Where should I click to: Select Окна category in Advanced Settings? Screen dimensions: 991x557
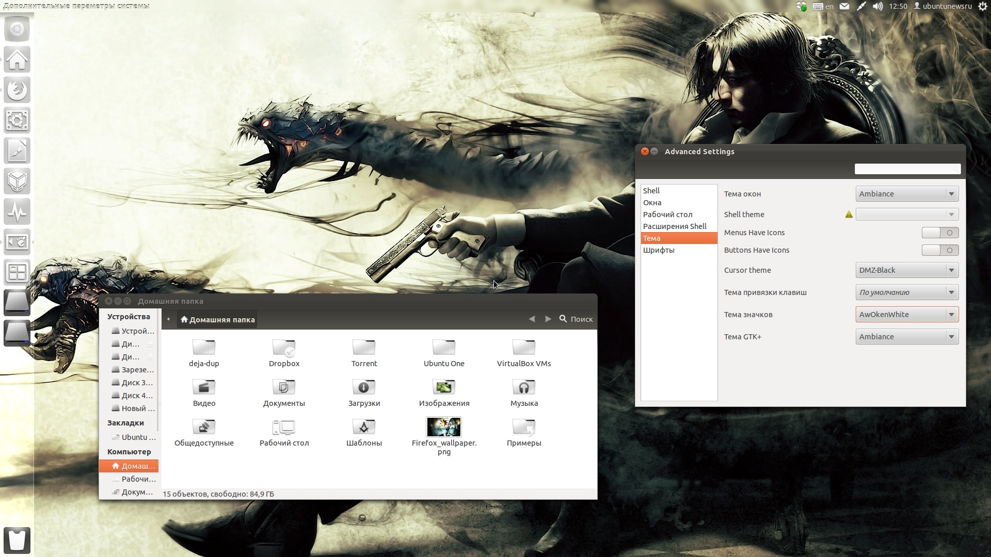(x=679, y=203)
